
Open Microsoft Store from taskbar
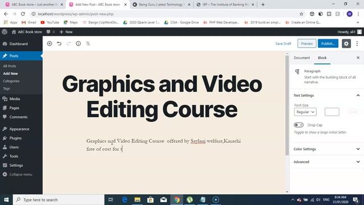(150, 200)
